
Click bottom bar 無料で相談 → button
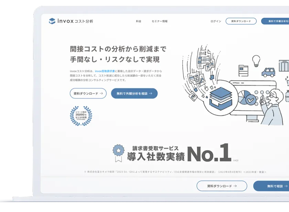(x=271, y=186)
